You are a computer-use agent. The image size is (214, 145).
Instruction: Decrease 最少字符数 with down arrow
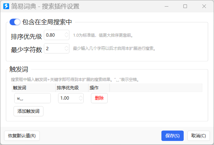point(66,50)
